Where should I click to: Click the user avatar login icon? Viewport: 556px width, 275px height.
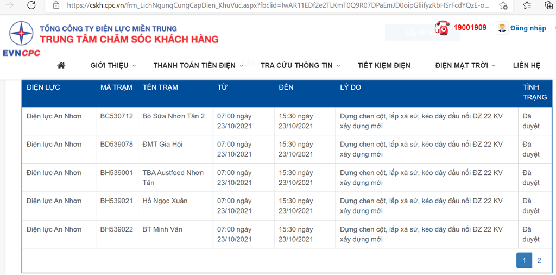[x=502, y=28]
